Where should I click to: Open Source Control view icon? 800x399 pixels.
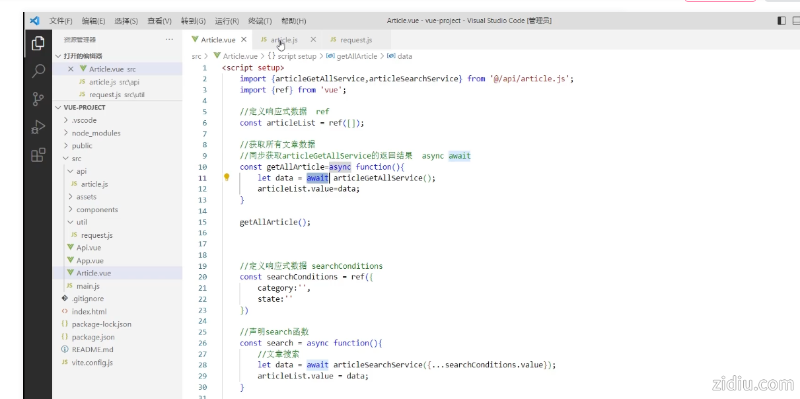[38, 99]
